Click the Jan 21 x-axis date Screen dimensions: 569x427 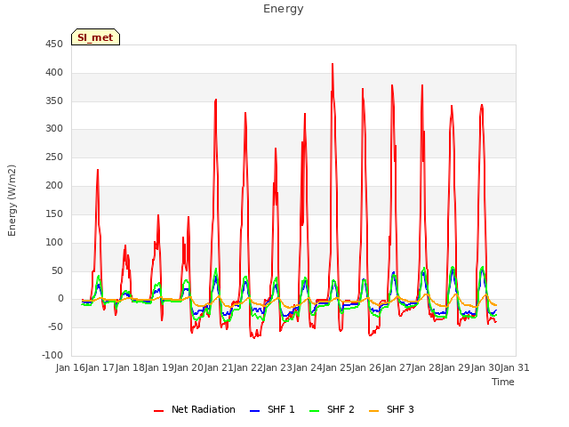[x=219, y=368]
